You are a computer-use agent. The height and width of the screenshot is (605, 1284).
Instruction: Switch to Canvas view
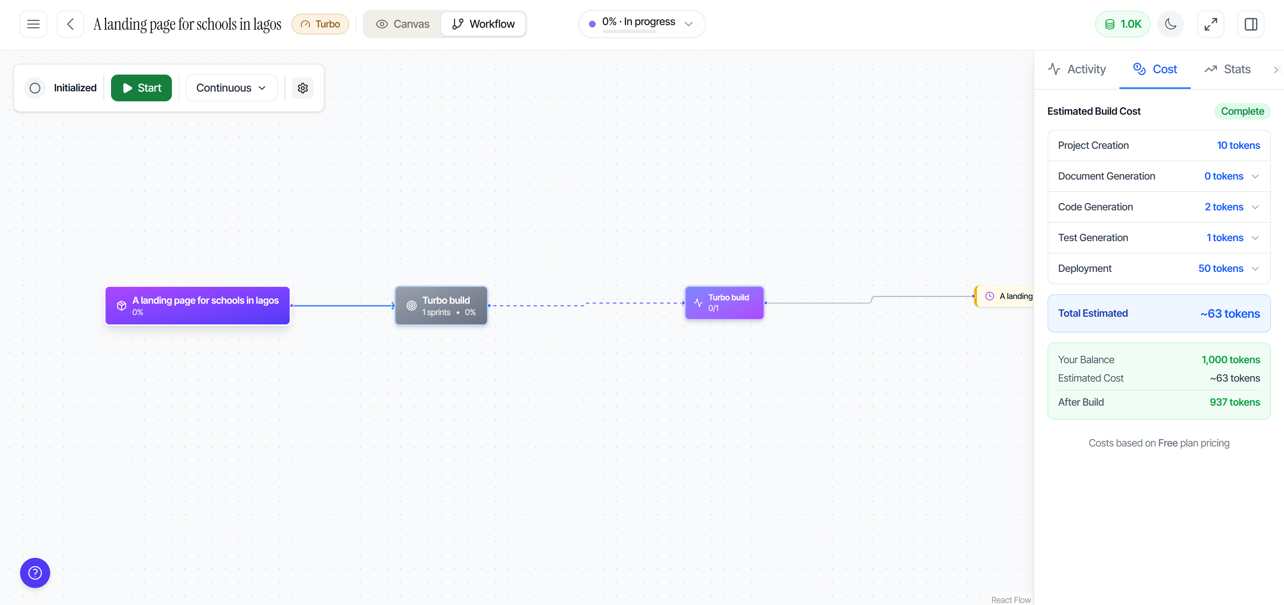tap(403, 24)
